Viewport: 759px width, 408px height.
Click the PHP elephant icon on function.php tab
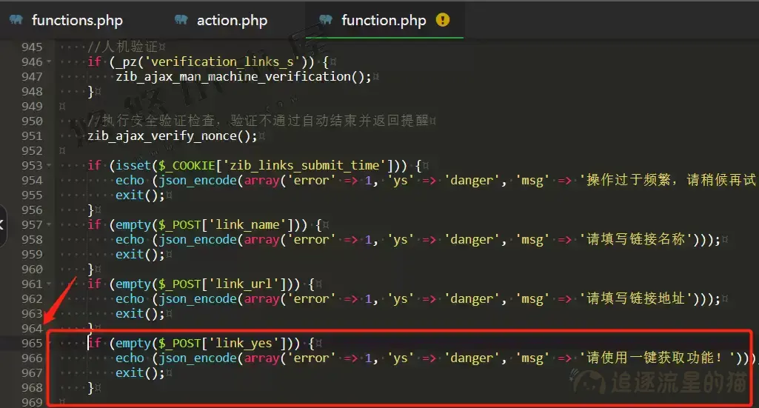[325, 20]
